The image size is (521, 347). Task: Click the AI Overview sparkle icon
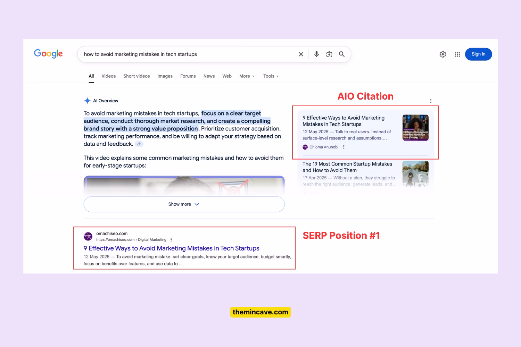tap(88, 101)
